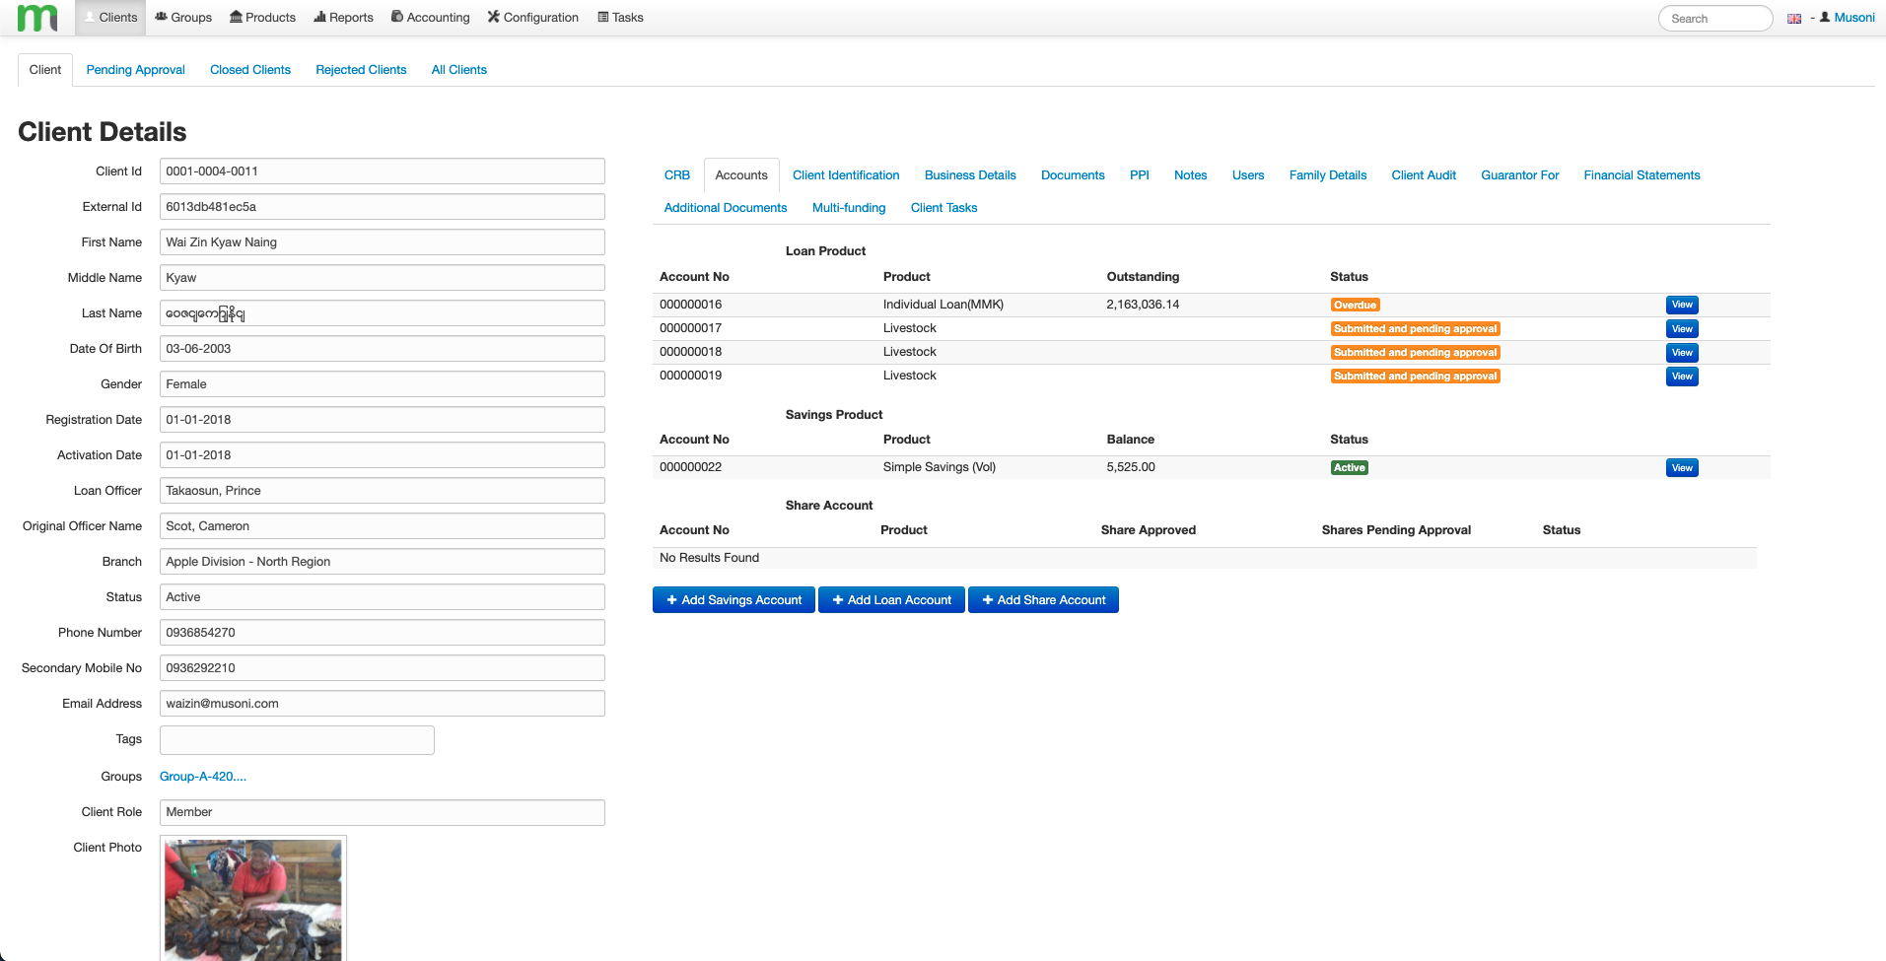View the Pending Approval tab
Screen dimensions: 1886x961
[135, 69]
